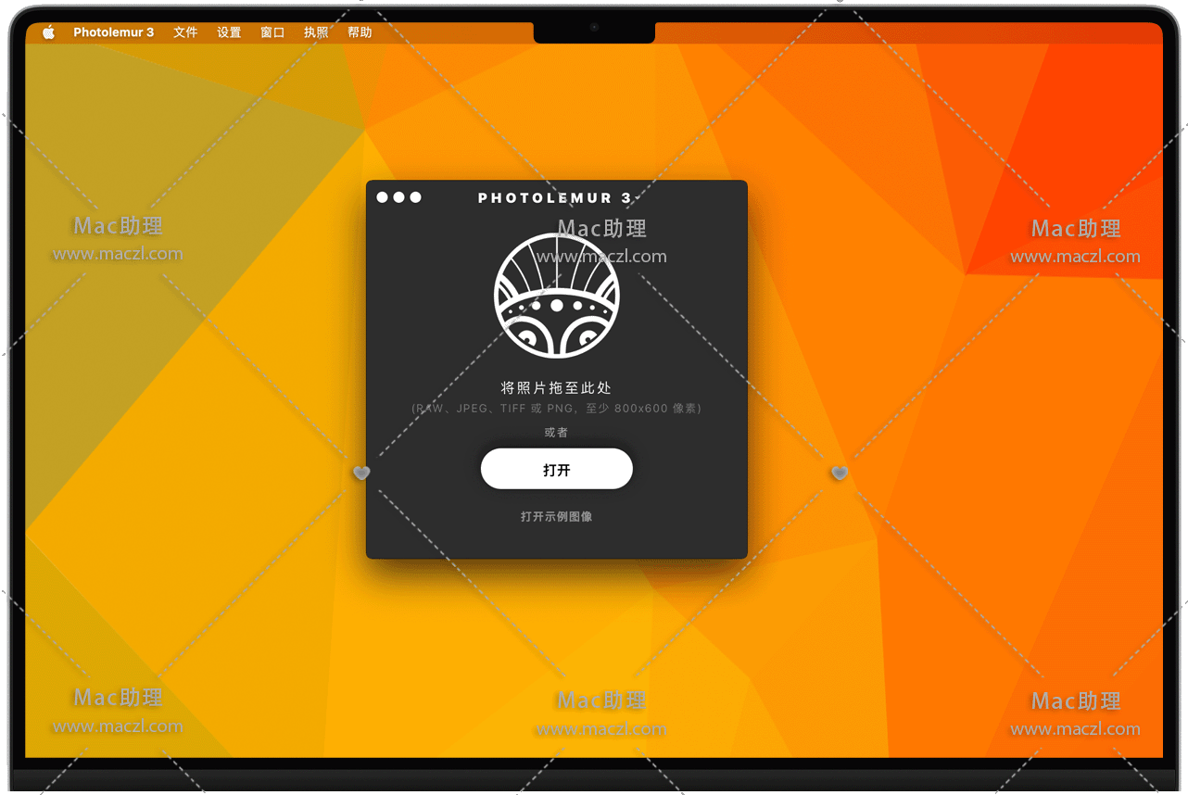This screenshot has height=795, width=1188.
Task: Open the 窗口 menu
Action: [x=272, y=32]
